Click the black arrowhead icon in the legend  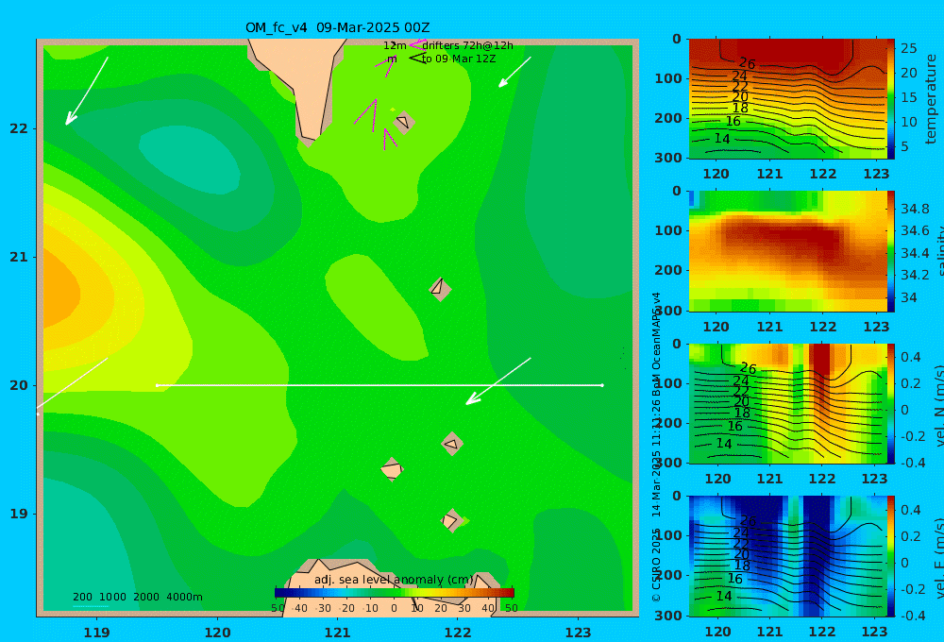(417, 58)
